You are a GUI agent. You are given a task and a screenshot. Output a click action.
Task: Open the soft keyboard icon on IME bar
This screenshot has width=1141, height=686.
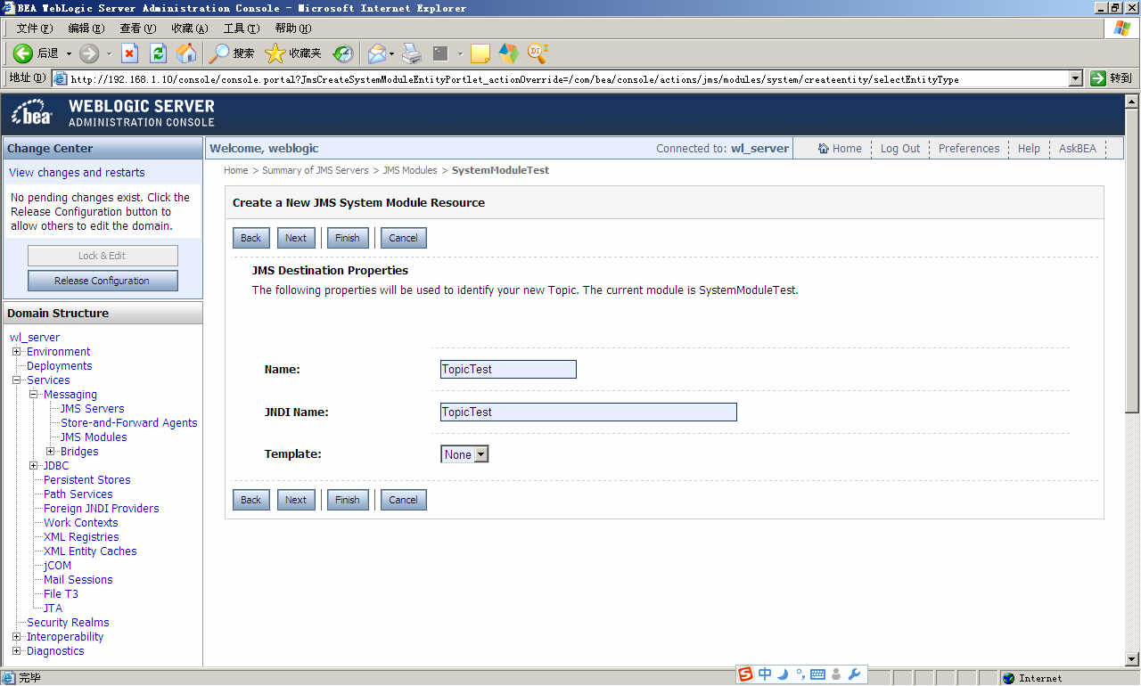click(x=817, y=674)
